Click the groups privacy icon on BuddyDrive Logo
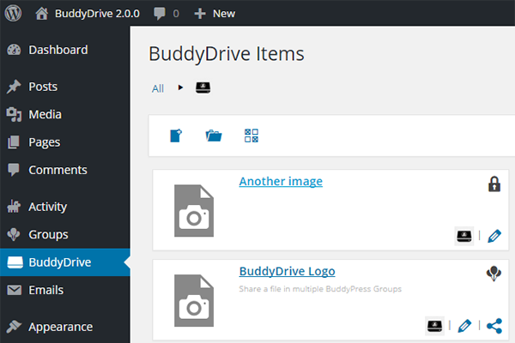Viewport: 515px width, 343px height. [x=494, y=274]
